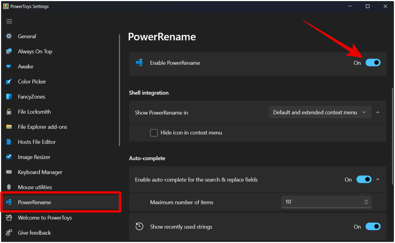Click the Give feedback link
The height and width of the screenshot is (243, 395).
pyautogui.click(x=35, y=233)
